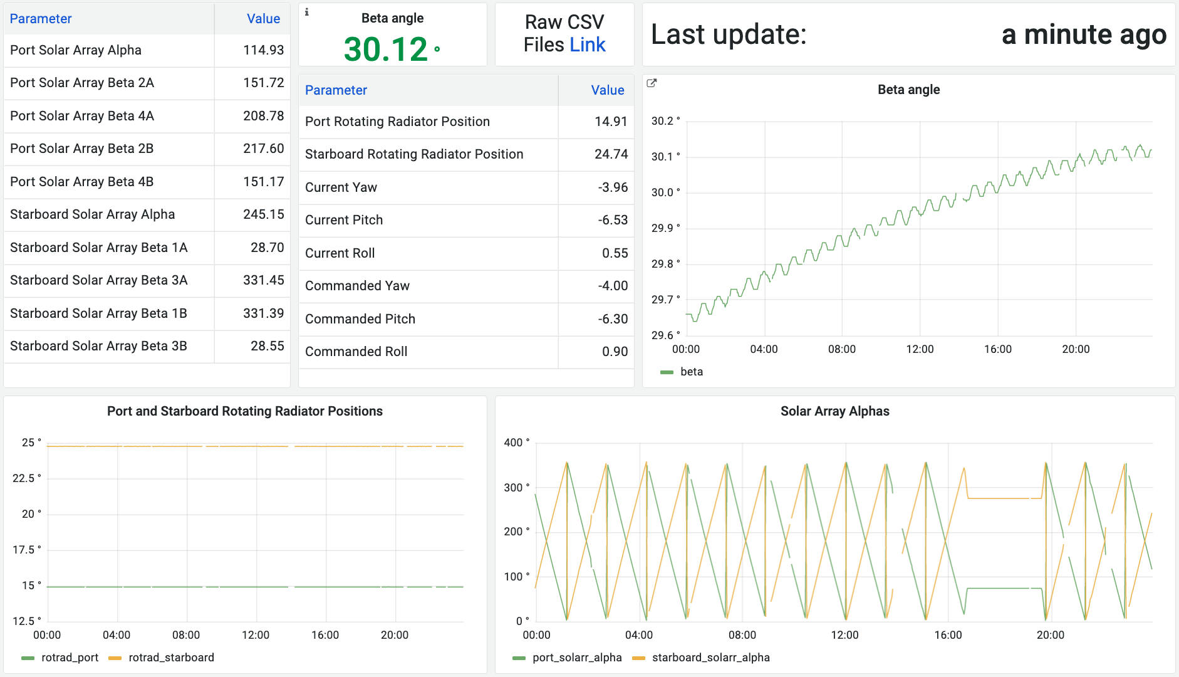Screen dimensions: 1179x677
Task: Sort solar array table by Value header
Action: tap(263, 19)
